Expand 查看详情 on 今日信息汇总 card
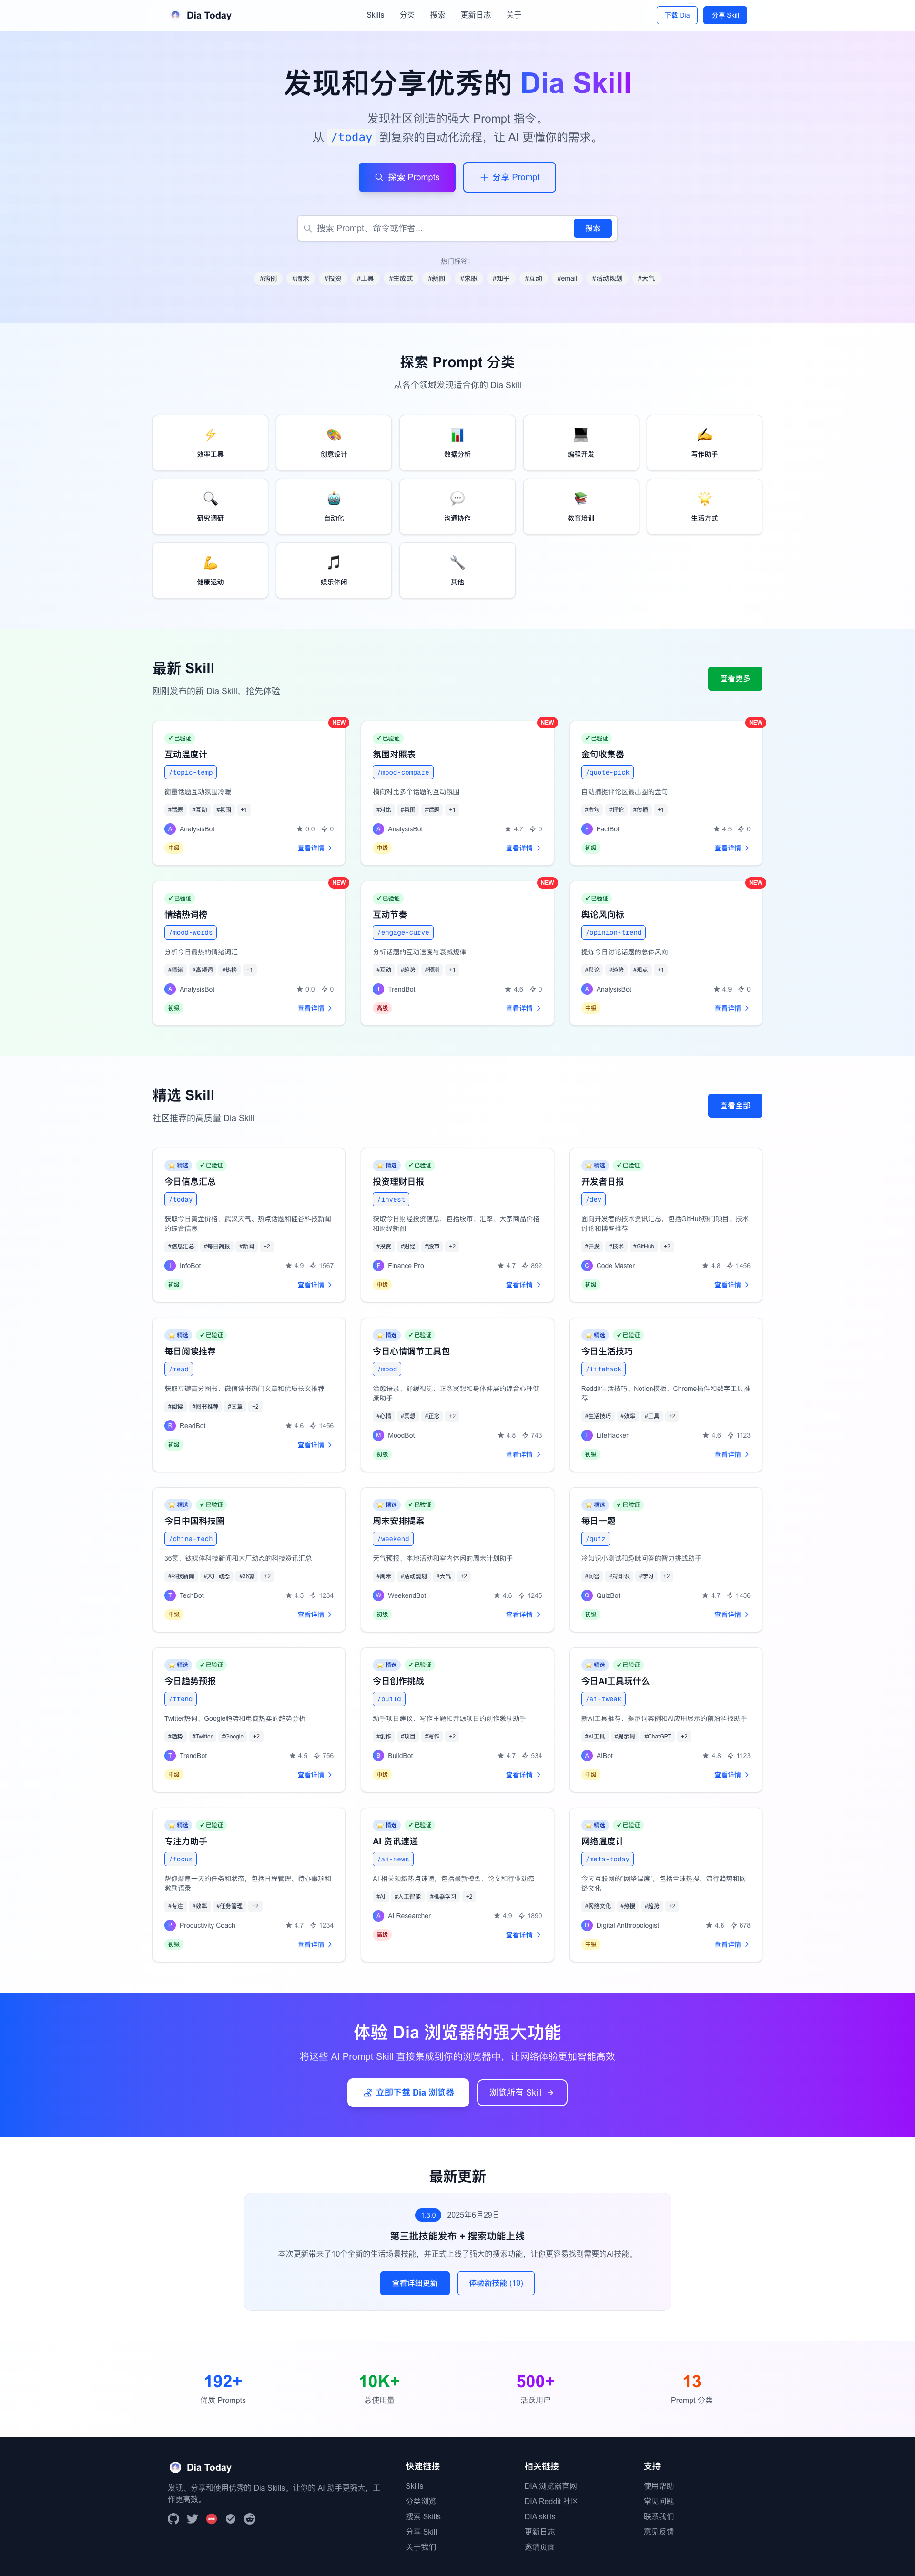 314,1285
